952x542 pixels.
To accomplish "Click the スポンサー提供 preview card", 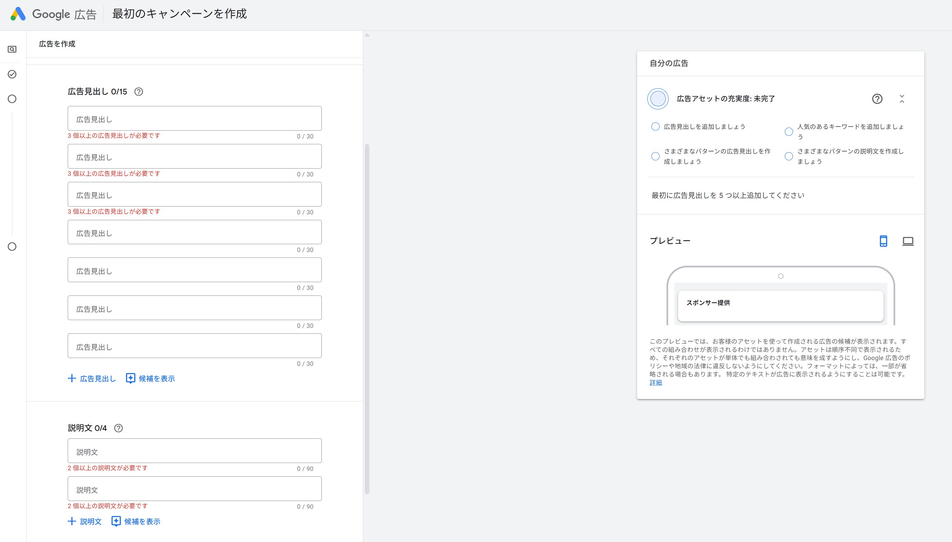I will point(780,306).
